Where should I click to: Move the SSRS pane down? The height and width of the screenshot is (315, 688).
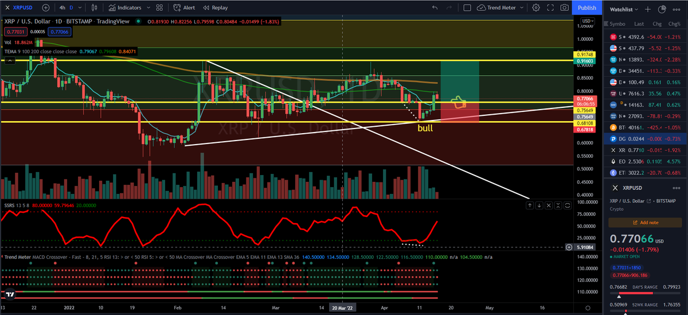coord(539,205)
